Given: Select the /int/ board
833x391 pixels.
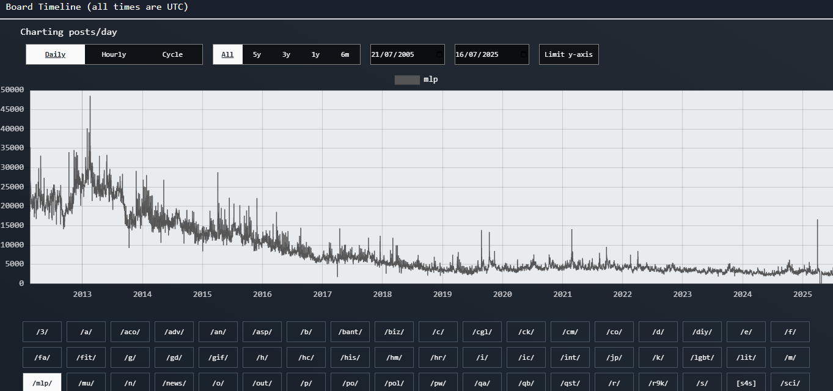Looking at the screenshot, I should click(570, 357).
